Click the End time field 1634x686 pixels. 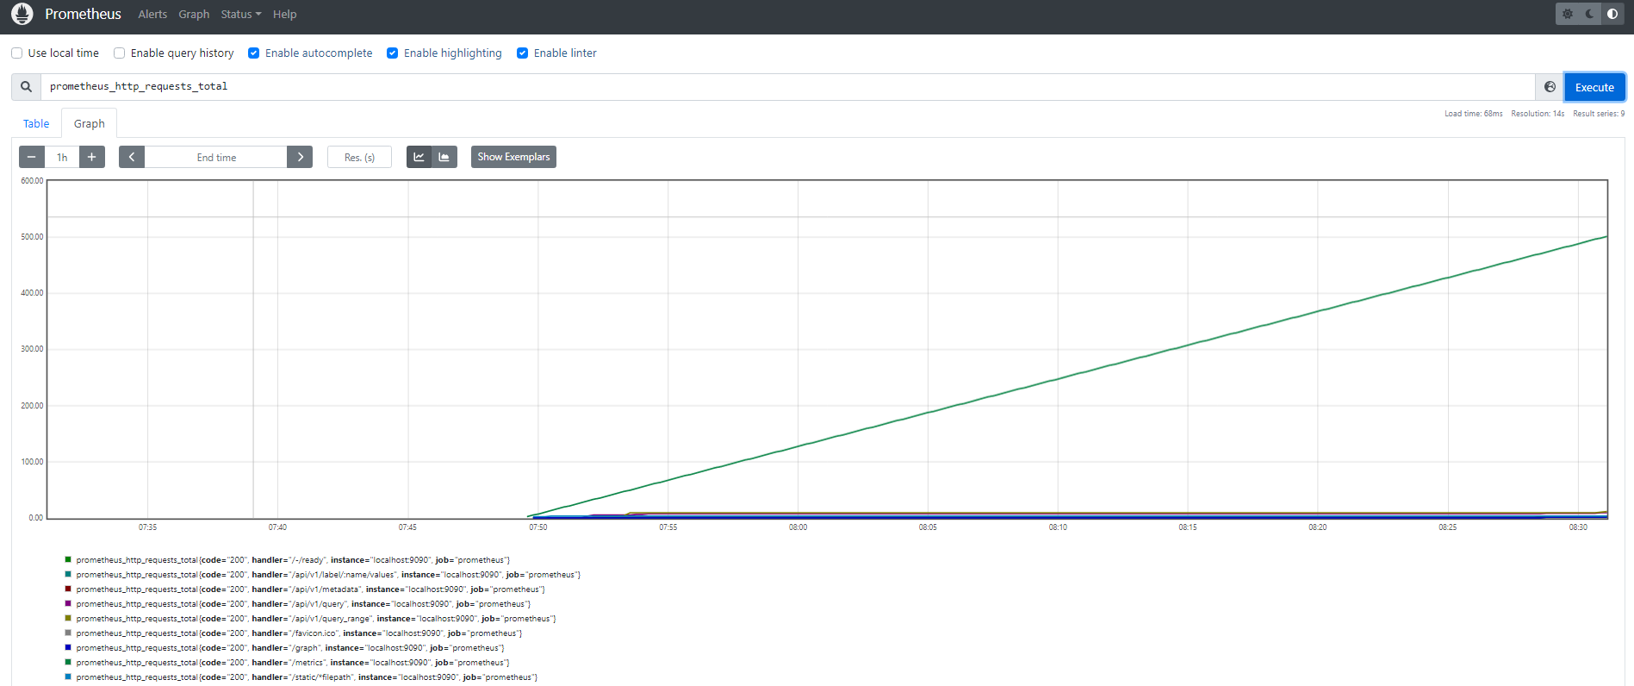216,157
